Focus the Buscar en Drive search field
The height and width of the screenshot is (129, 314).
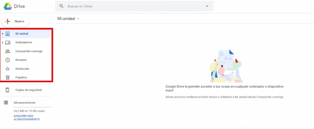click(132, 6)
